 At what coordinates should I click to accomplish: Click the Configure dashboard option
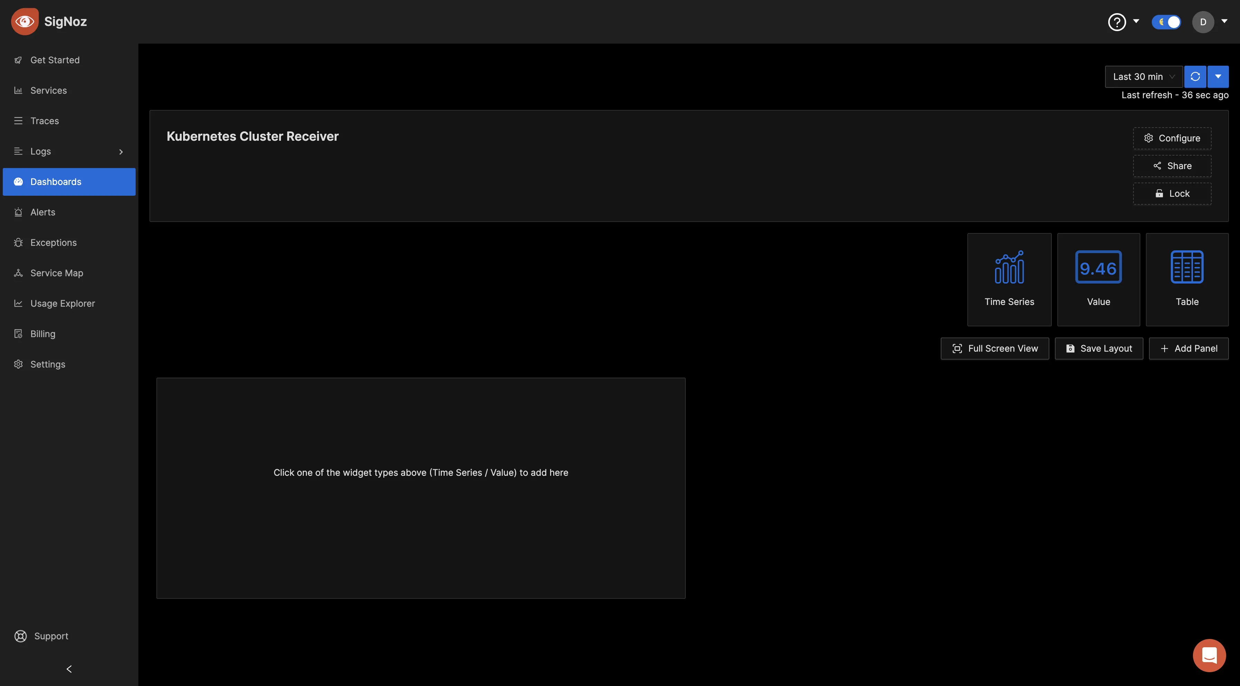[1173, 138]
